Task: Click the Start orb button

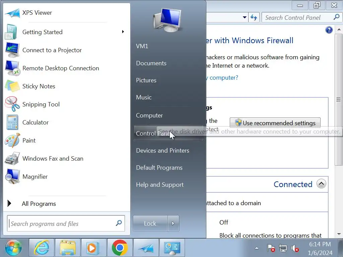Action: point(13,248)
